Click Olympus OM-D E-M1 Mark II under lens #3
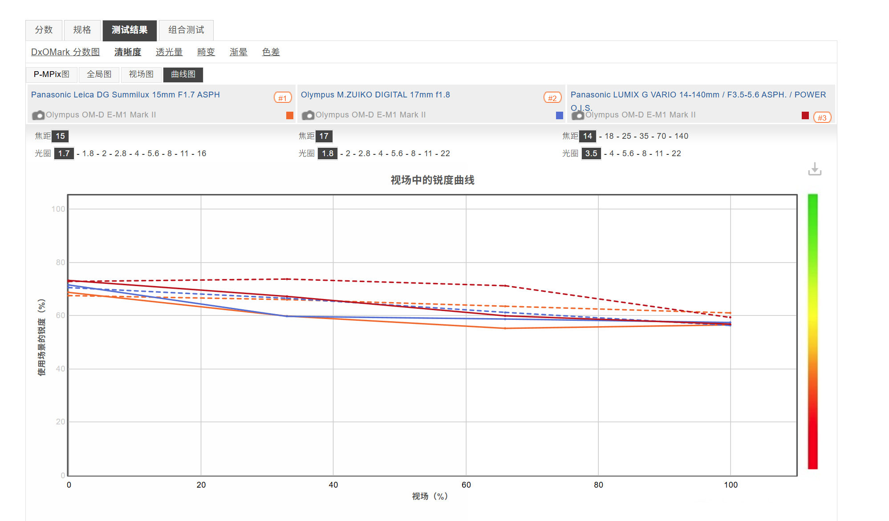The width and height of the screenshot is (889, 521). pyautogui.click(x=641, y=115)
